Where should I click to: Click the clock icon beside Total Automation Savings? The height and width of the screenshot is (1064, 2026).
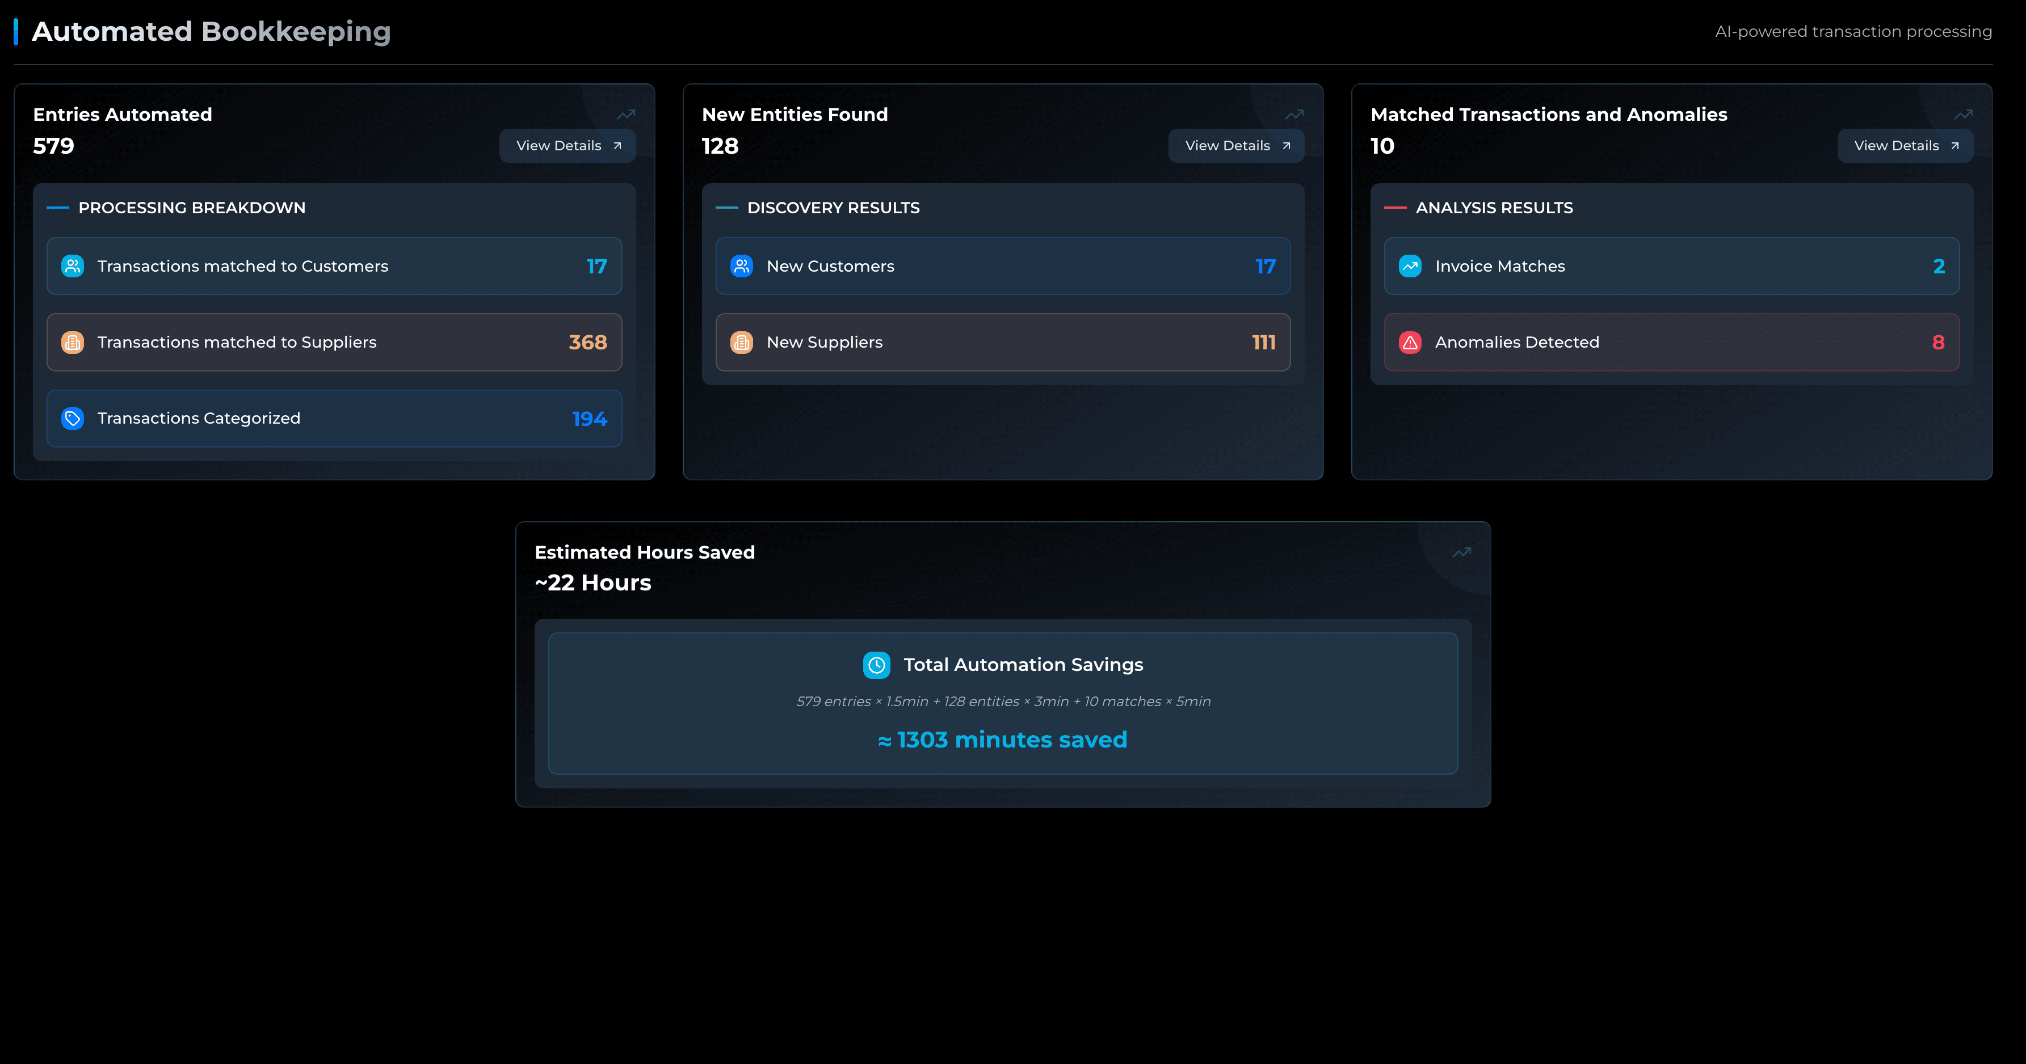[876, 665]
